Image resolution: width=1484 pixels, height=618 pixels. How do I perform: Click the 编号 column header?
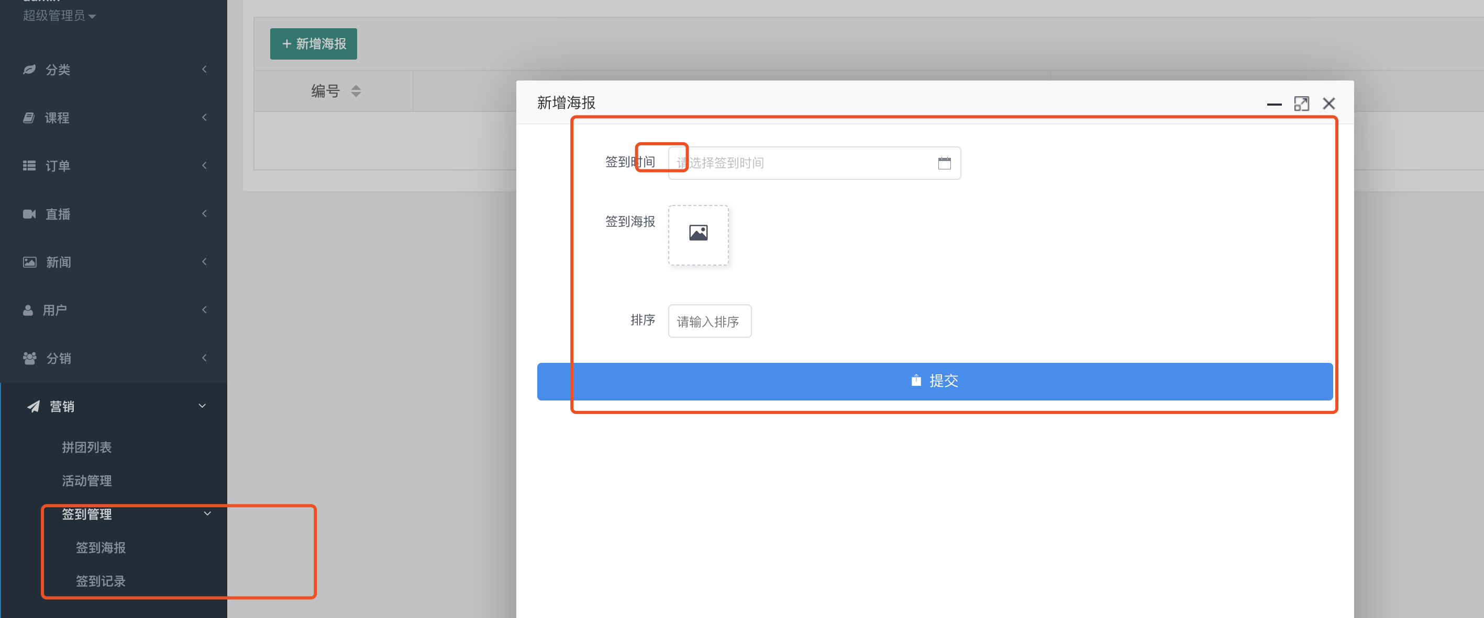pos(333,91)
